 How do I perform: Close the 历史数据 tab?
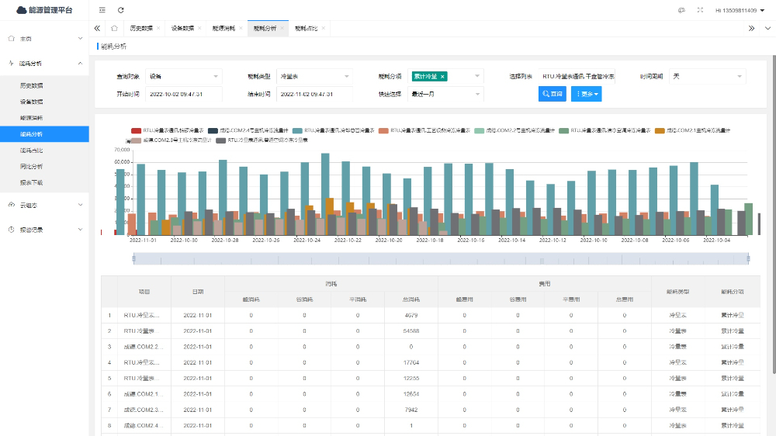coord(158,28)
